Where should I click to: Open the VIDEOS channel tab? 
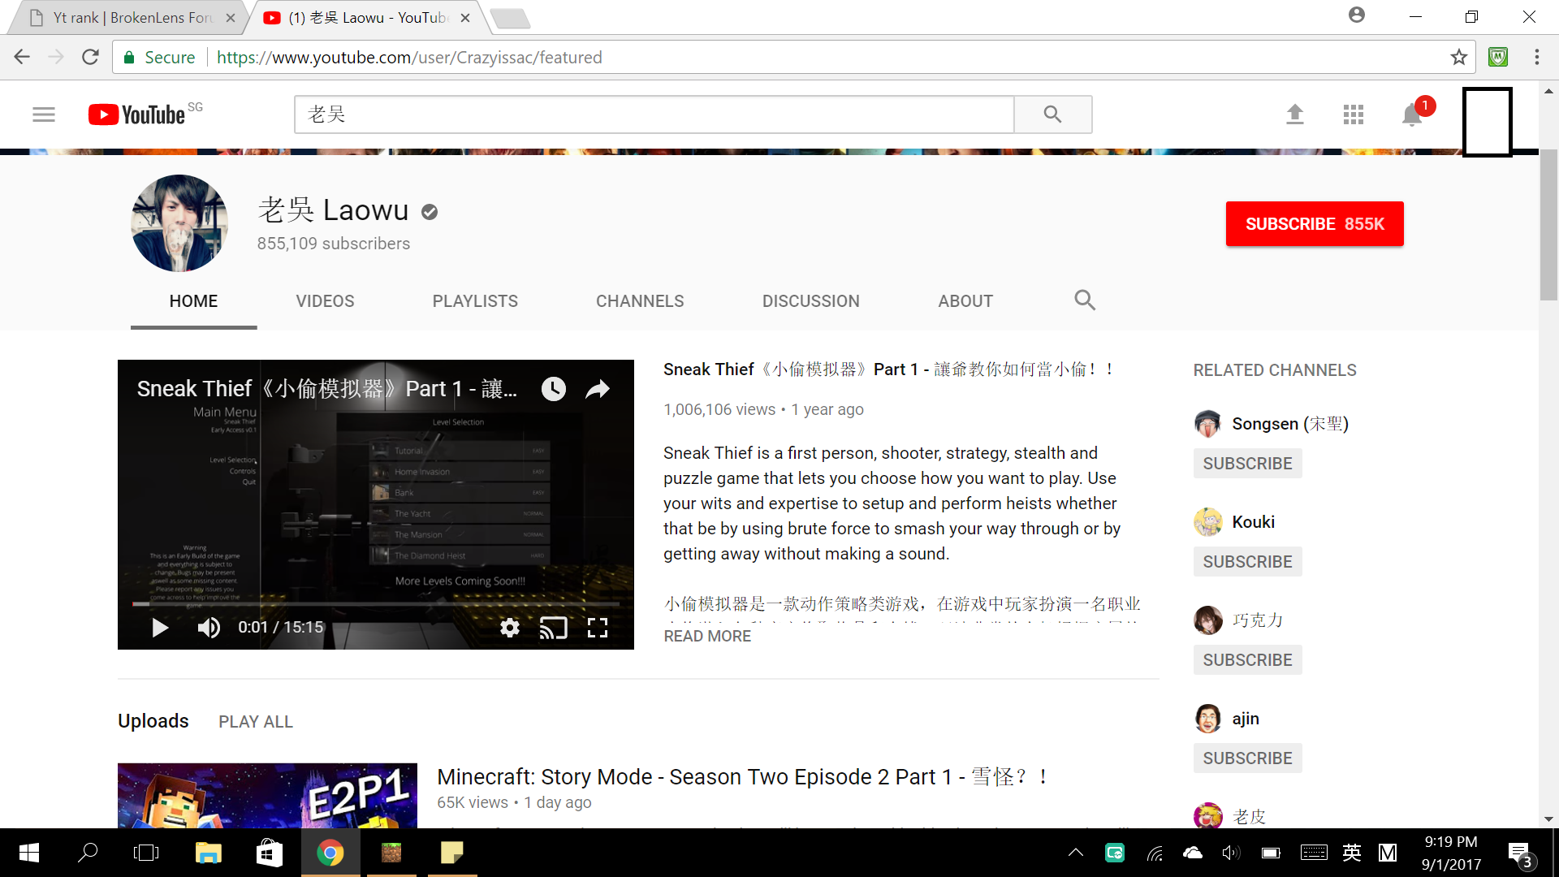pos(325,301)
